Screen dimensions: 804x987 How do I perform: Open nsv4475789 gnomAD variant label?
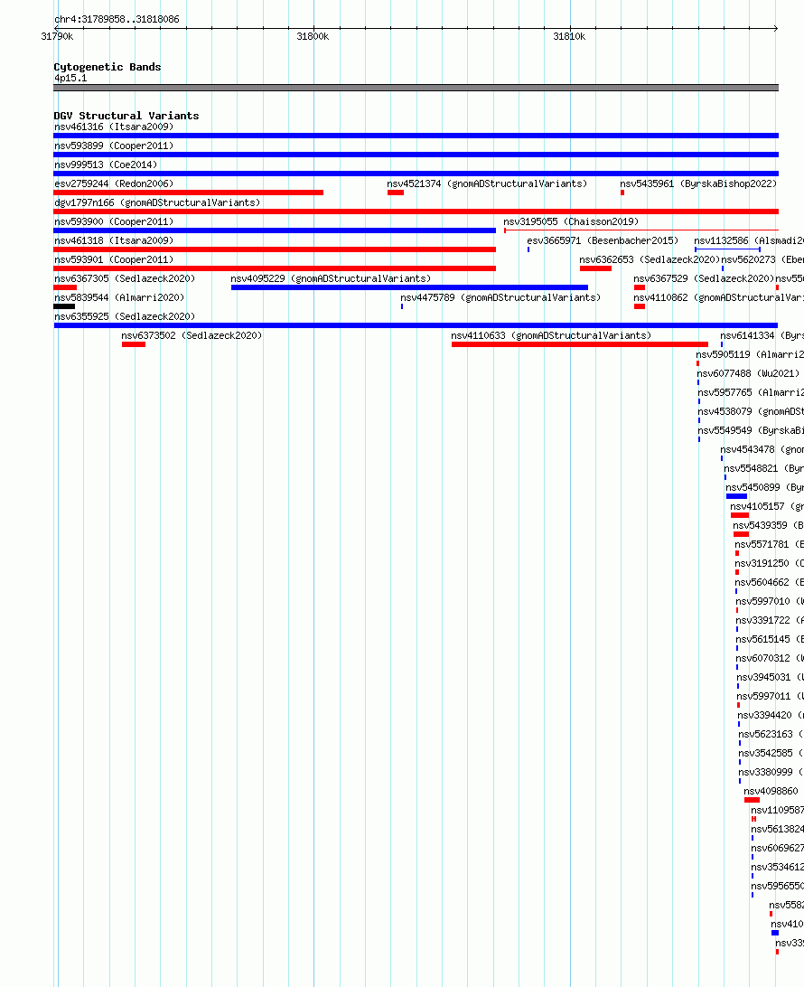500,297
